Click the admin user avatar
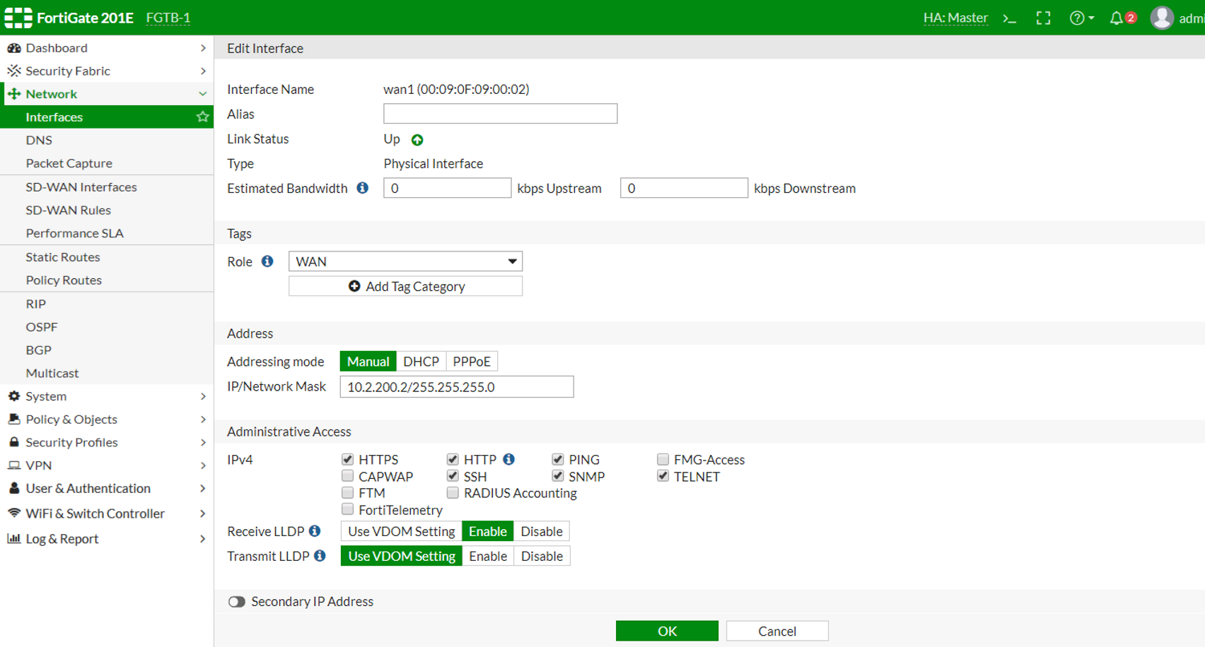1205x647 pixels. coord(1162,18)
